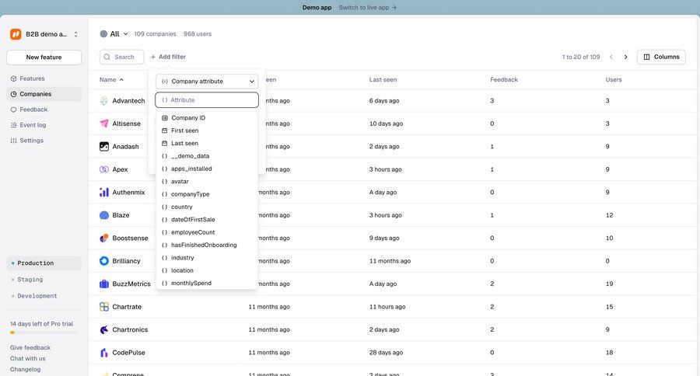This screenshot has height=376, width=700.
Task: Click the Altisense paper plane logo
Action: coord(104,124)
